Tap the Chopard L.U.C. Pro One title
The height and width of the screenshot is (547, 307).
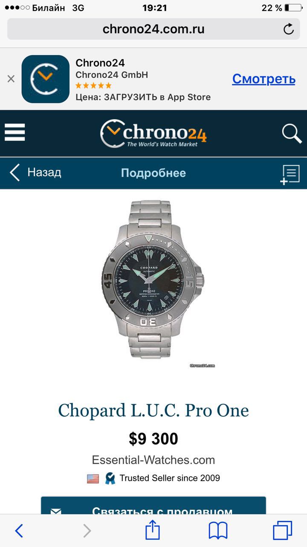[153, 411]
